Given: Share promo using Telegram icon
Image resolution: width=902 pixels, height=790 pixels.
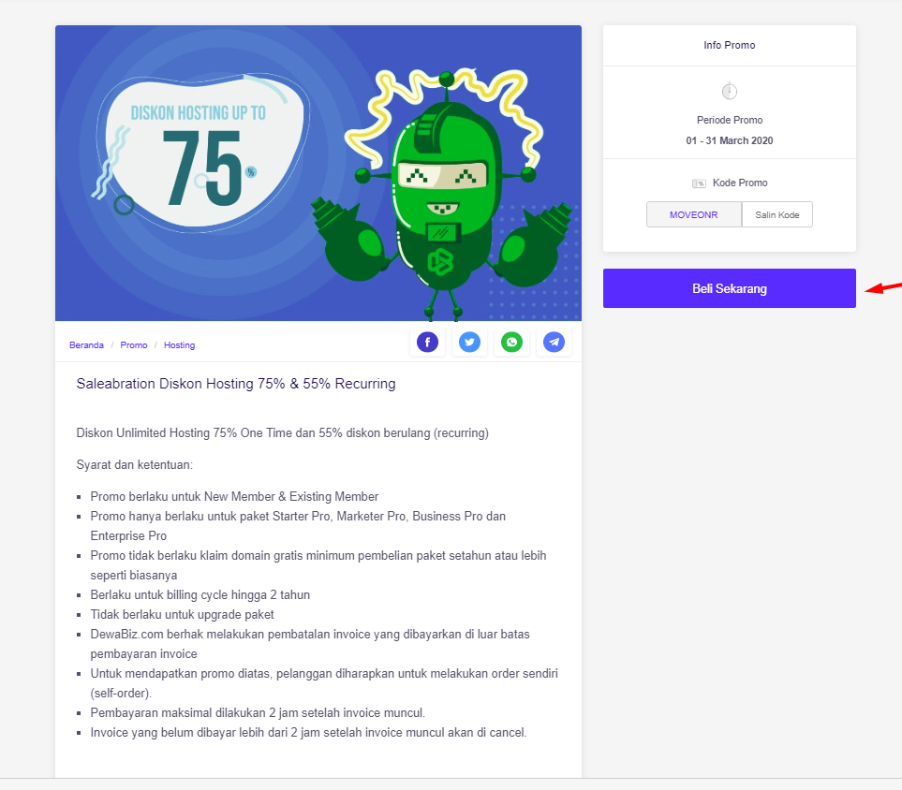Looking at the screenshot, I should tap(554, 343).
